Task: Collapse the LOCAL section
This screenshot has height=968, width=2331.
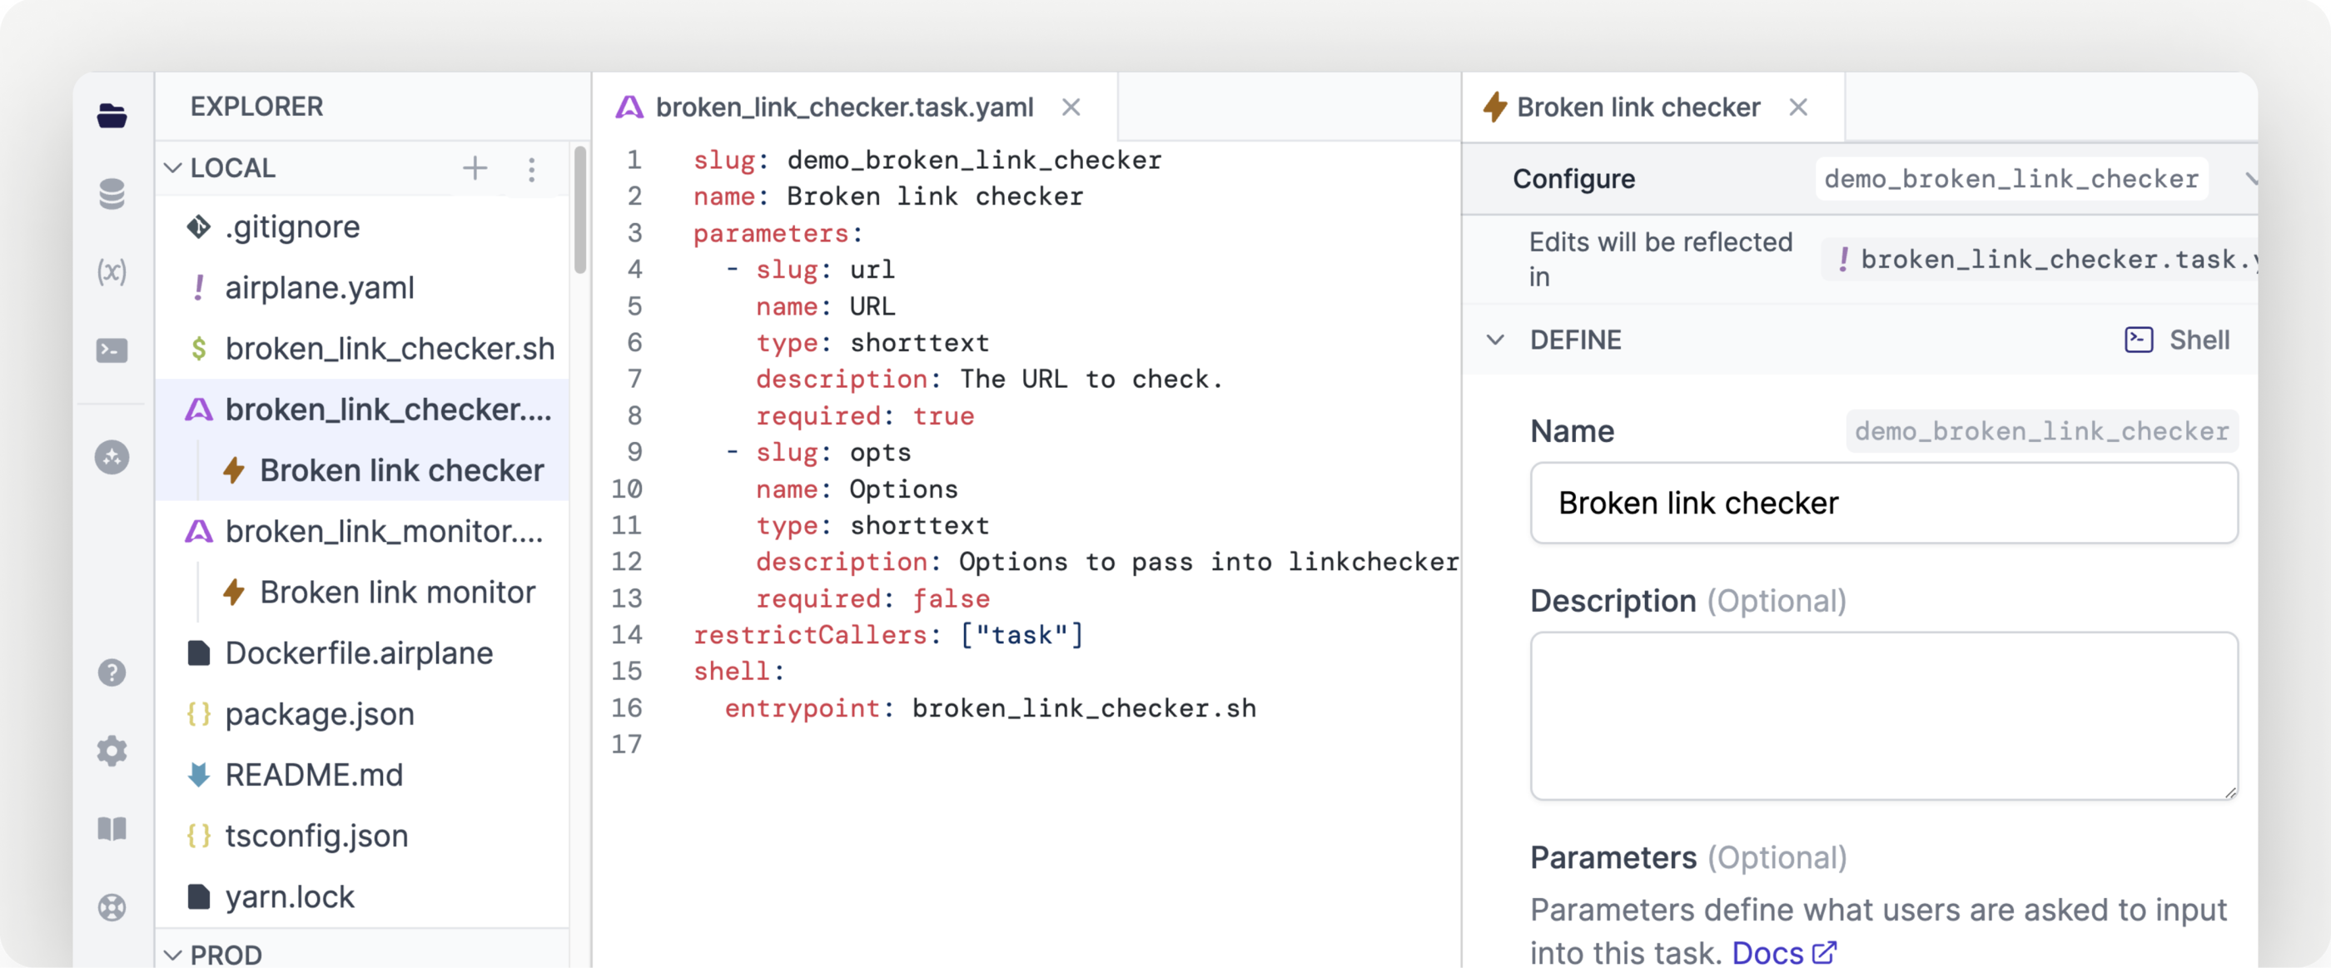Action: [173, 168]
